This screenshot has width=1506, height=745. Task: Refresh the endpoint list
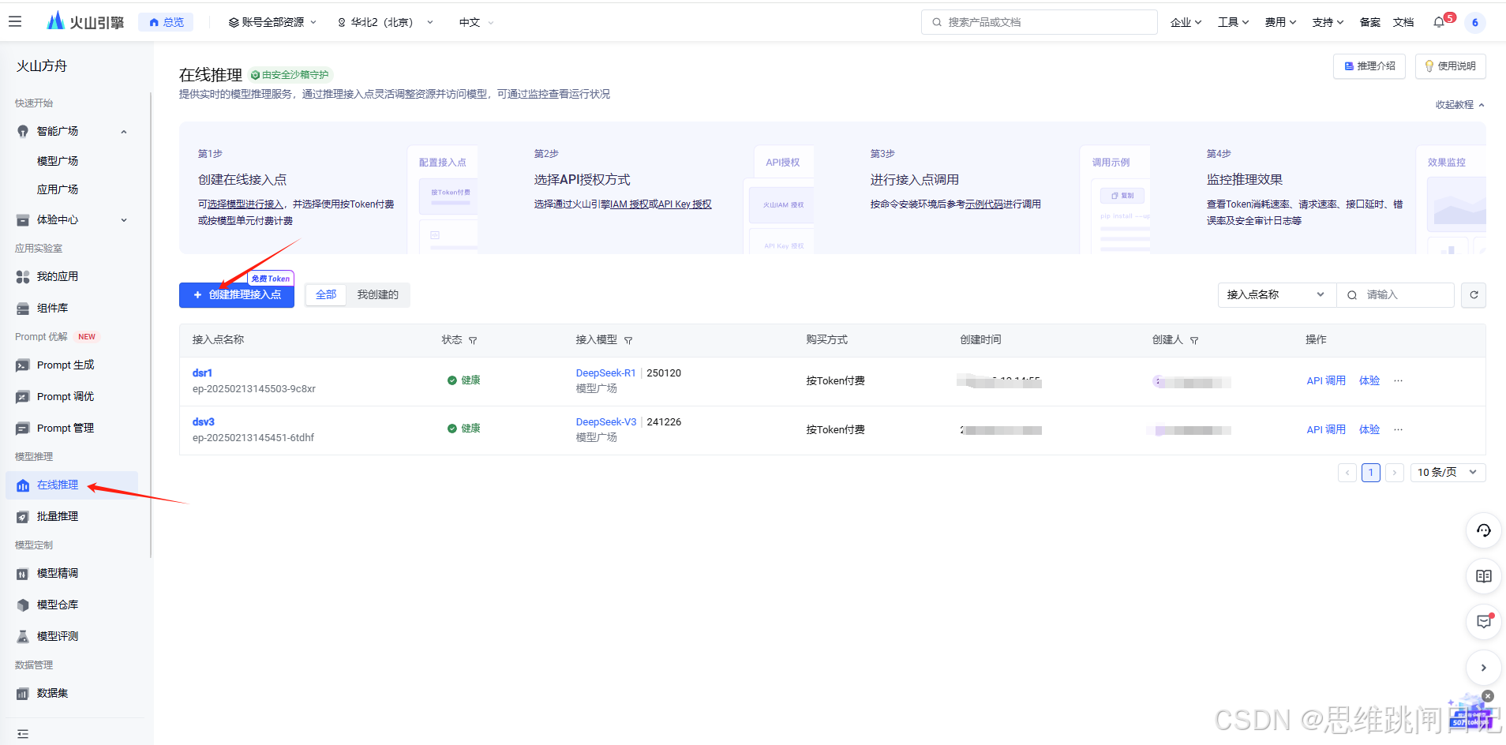(x=1474, y=295)
